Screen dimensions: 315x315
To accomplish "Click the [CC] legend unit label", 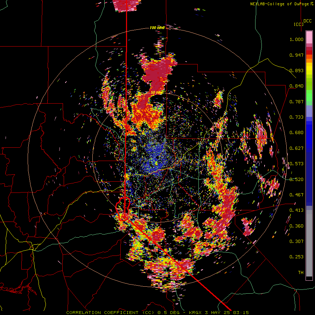I will (299, 24).
